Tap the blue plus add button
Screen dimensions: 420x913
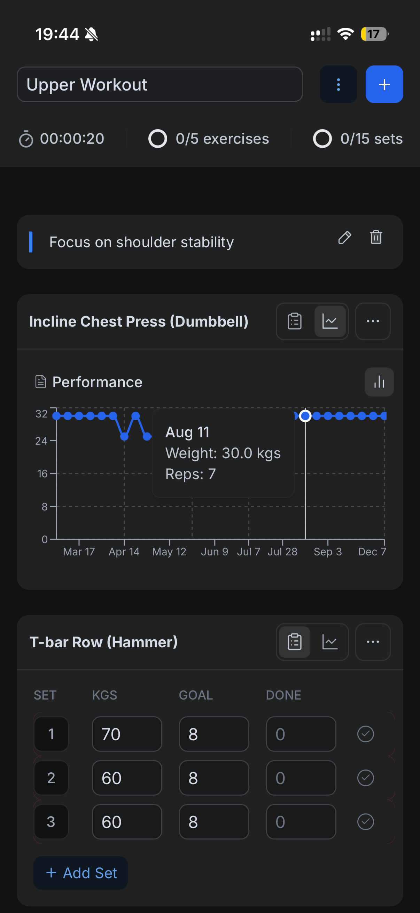click(384, 84)
